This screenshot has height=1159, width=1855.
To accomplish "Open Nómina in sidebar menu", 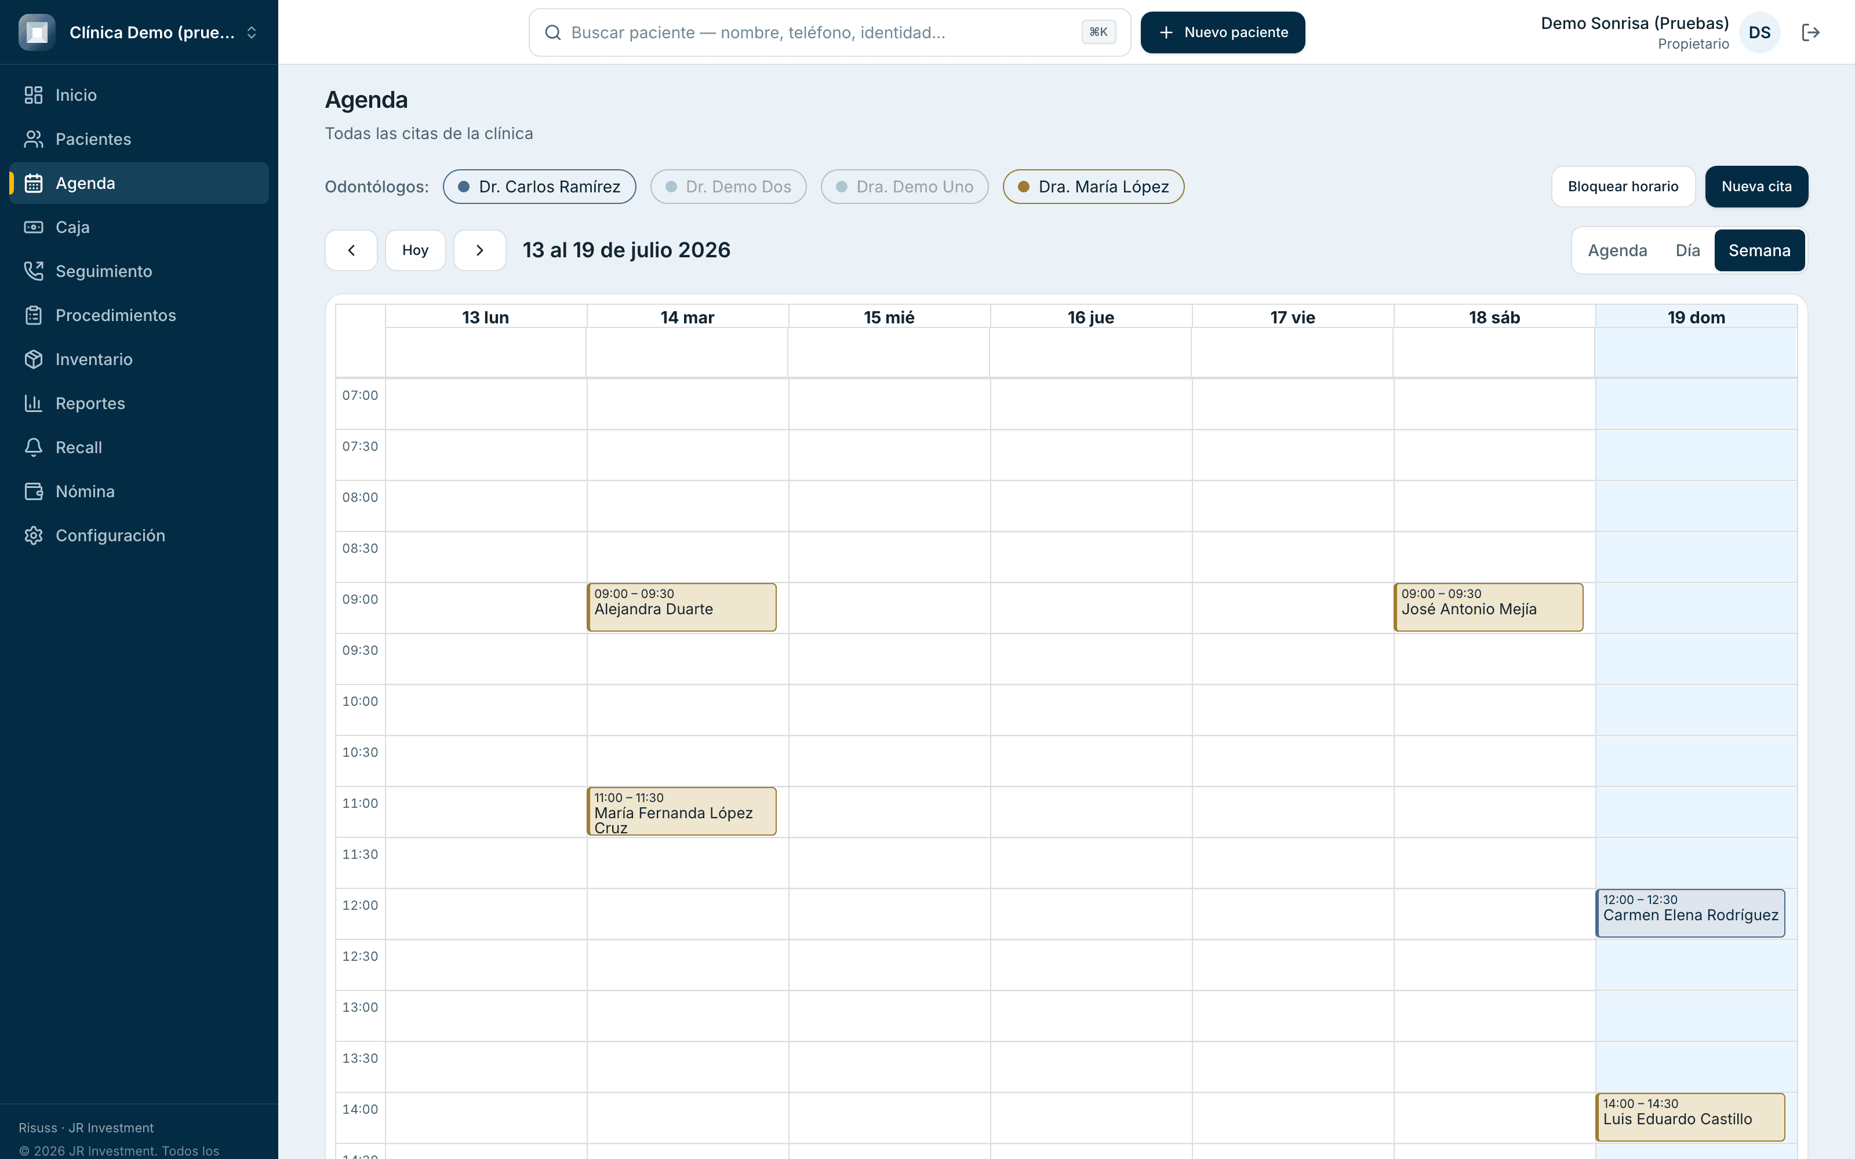I will (139, 491).
